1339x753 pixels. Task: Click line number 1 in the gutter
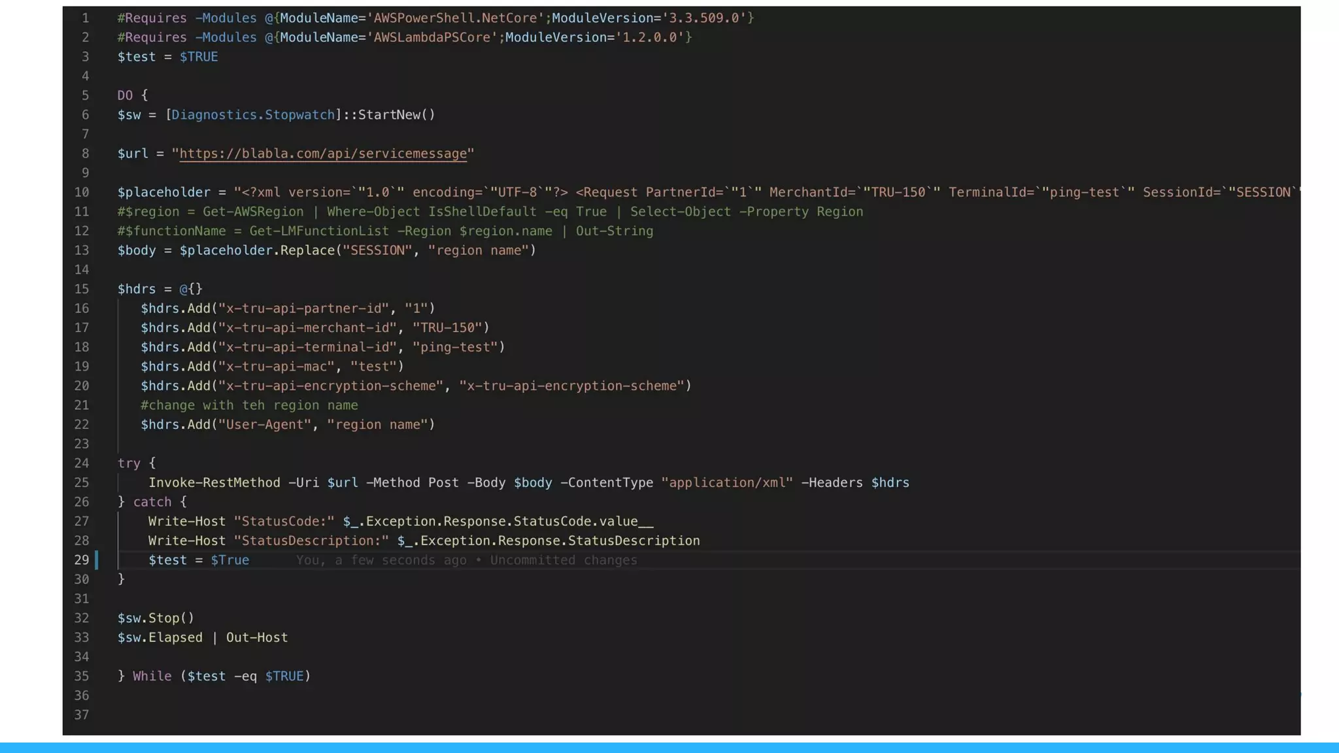click(85, 18)
